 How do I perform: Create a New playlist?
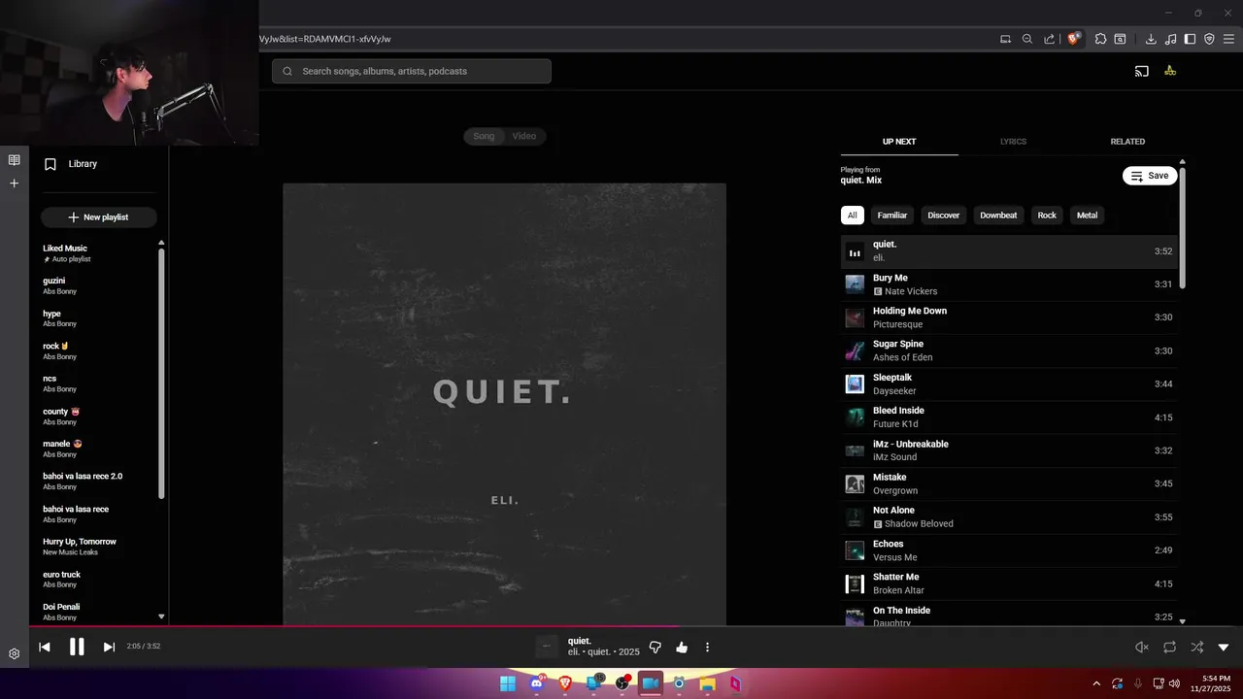tap(98, 217)
